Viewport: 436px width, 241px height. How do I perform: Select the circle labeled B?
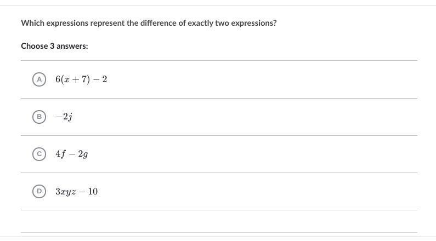pyautogui.click(x=39, y=117)
